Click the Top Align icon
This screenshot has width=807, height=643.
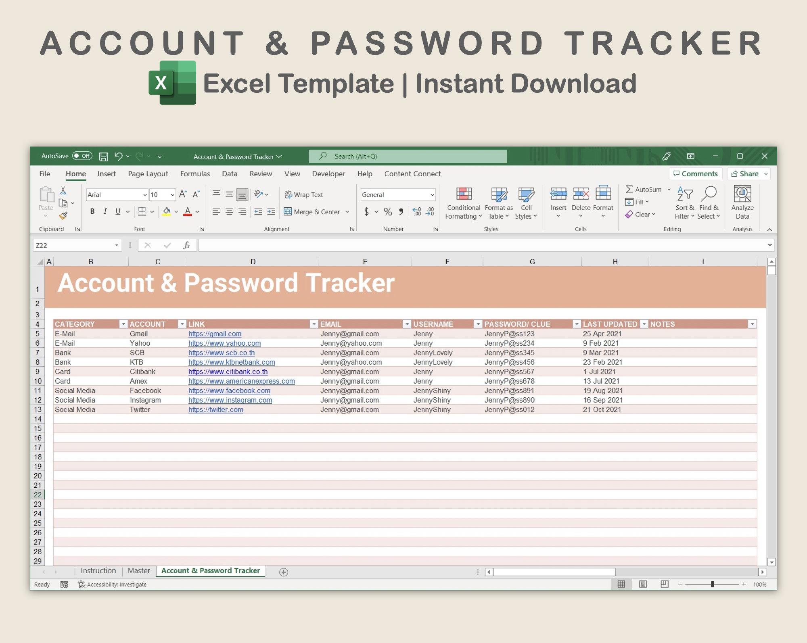click(x=216, y=194)
